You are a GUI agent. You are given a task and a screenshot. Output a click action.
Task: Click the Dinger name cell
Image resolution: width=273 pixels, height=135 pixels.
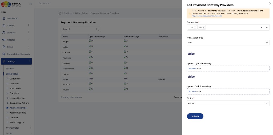click(x=66, y=42)
